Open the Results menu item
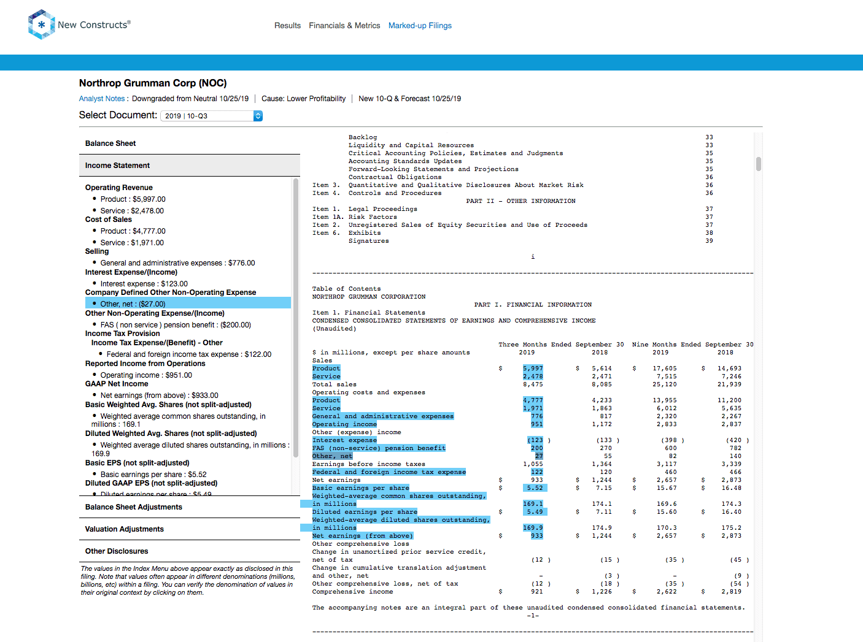The width and height of the screenshot is (863, 642). click(x=287, y=26)
